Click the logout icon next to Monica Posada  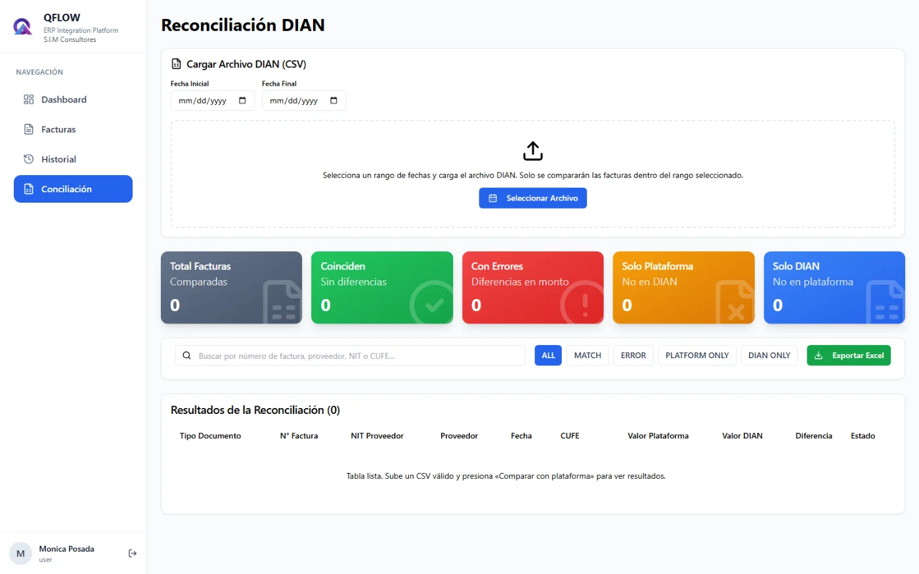coord(133,554)
